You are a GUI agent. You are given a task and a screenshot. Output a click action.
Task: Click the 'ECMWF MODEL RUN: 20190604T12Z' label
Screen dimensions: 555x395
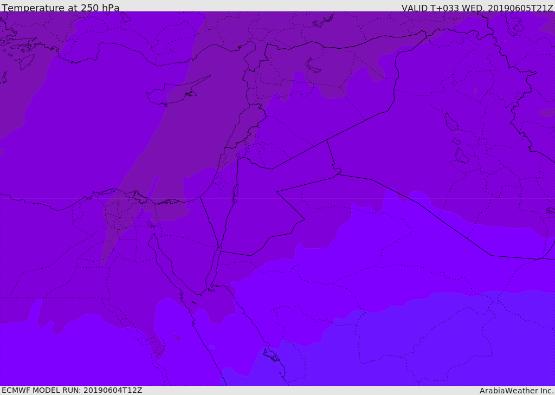tap(72, 390)
